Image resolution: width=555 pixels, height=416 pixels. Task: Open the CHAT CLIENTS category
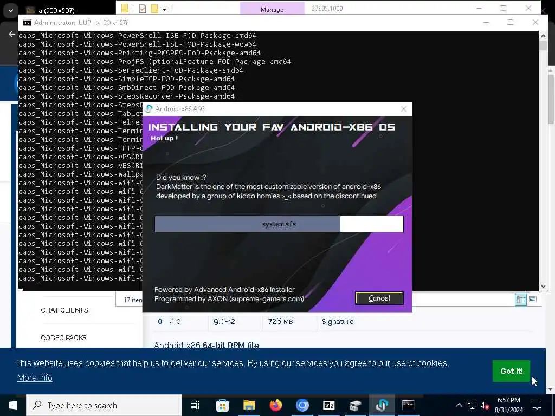tap(64, 310)
